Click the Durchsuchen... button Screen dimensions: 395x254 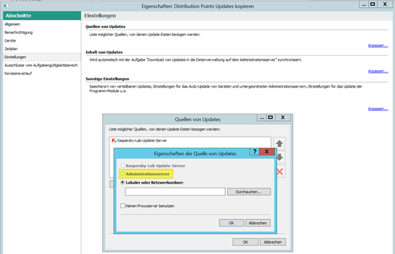coord(249,192)
